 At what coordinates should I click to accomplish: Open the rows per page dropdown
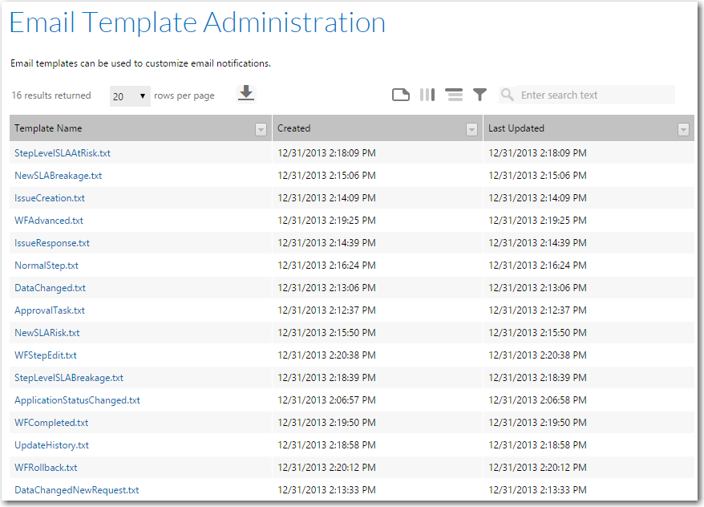130,96
